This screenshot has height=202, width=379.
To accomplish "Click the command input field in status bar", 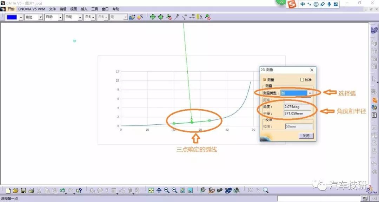I will [319, 198].
